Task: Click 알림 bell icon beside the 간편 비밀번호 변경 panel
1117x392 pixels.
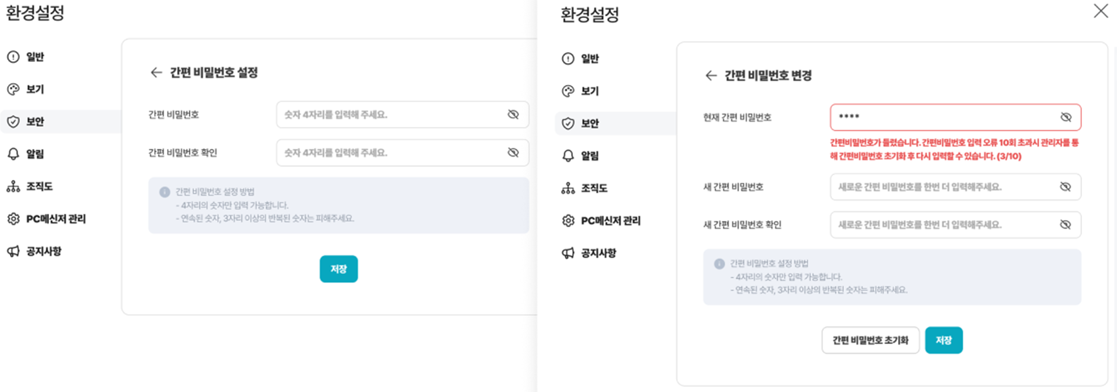Action: [568, 156]
